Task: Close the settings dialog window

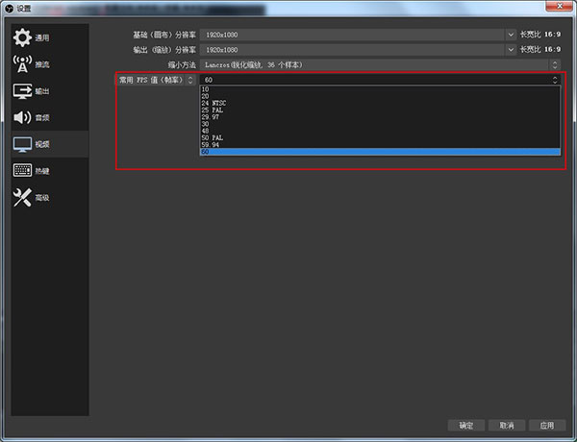Action: point(559,7)
